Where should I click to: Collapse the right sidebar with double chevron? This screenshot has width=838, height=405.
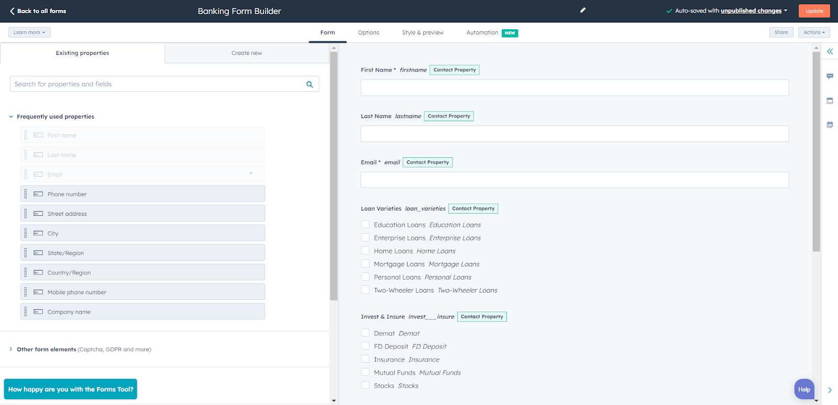click(x=830, y=51)
